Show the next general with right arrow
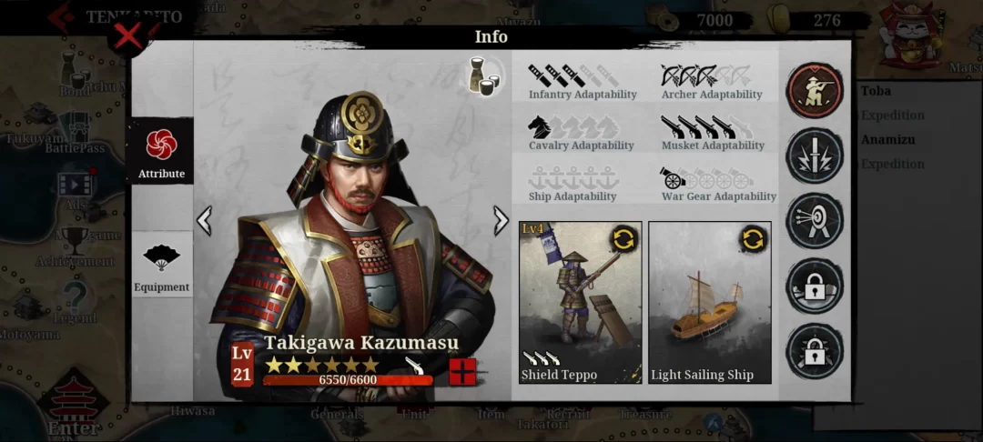Screen dimensions: 983x442 (x=501, y=220)
